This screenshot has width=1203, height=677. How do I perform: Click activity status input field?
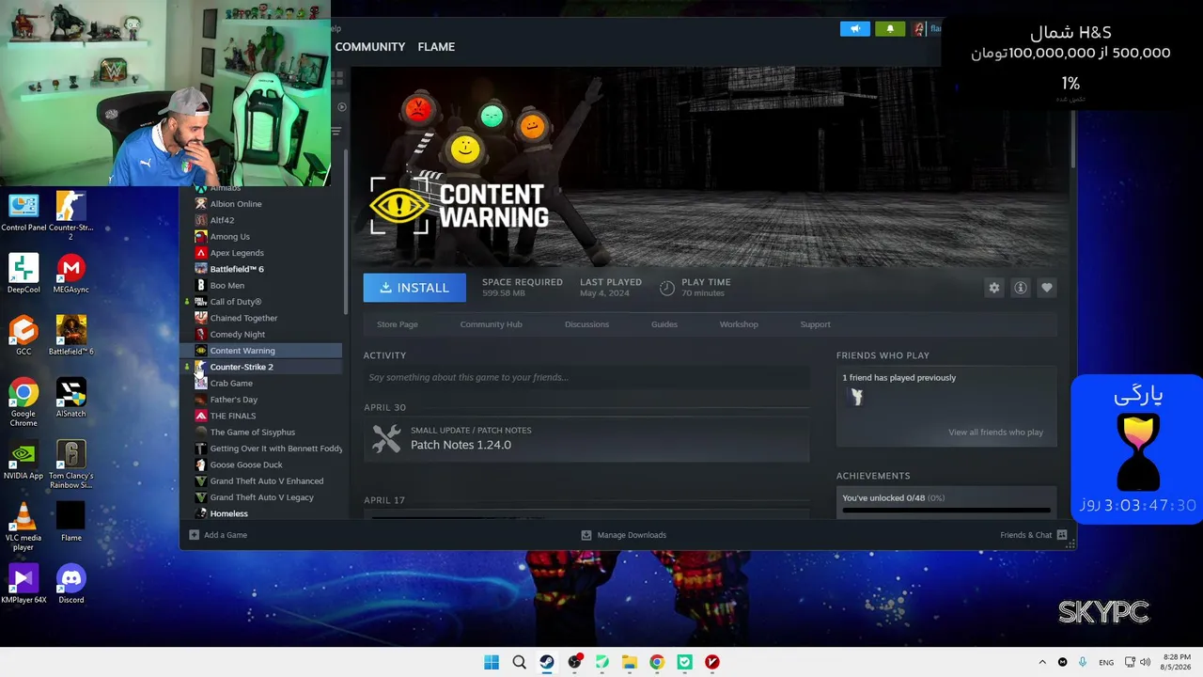coord(586,377)
